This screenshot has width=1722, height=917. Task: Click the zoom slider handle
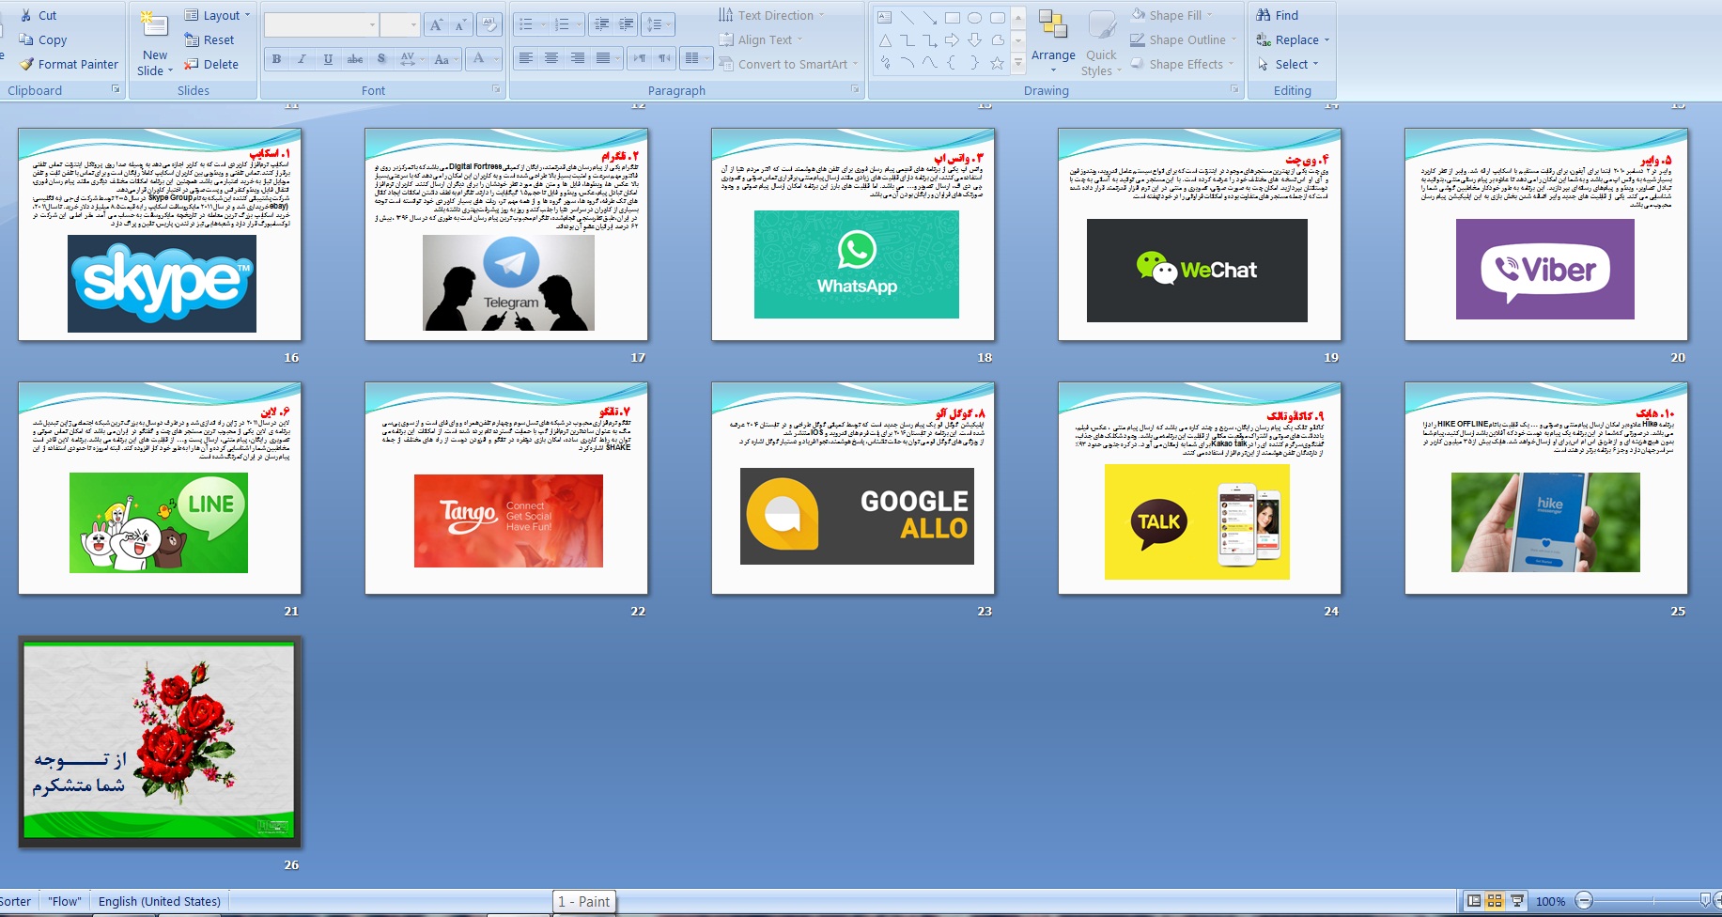pyautogui.click(x=1706, y=901)
